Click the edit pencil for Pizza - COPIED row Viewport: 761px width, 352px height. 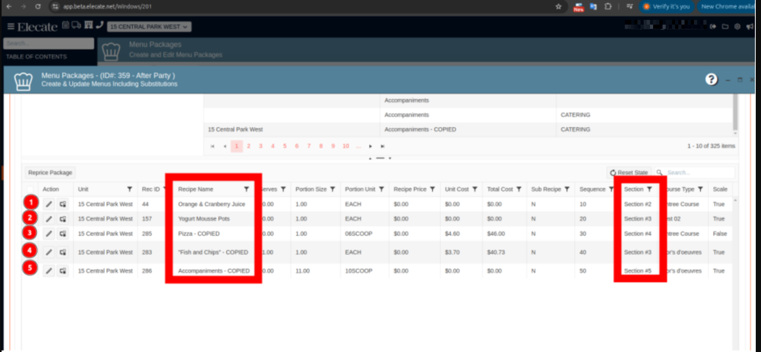tap(49, 234)
